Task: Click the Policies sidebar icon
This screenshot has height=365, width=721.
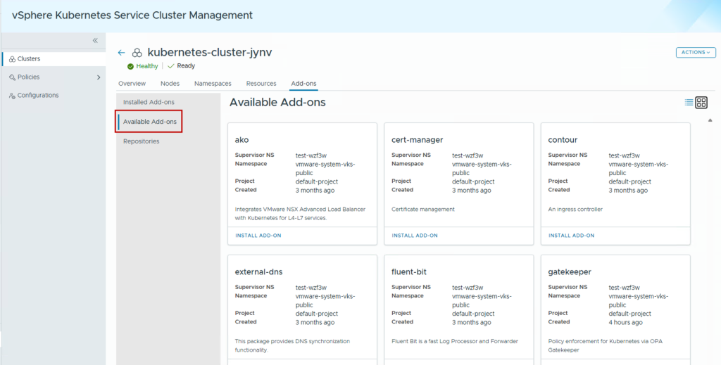Action: (13, 77)
